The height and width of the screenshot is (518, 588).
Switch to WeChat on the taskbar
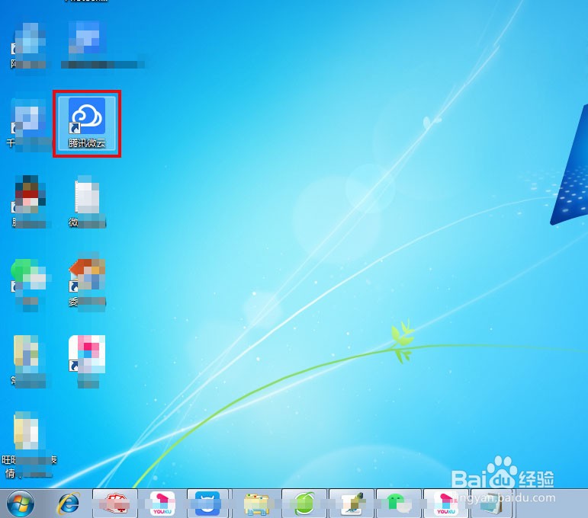pyautogui.click(x=399, y=503)
